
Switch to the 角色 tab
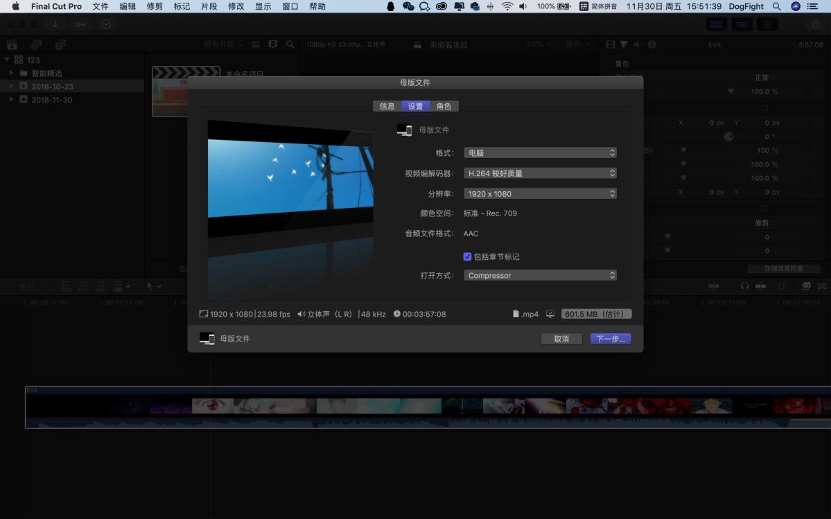click(444, 106)
